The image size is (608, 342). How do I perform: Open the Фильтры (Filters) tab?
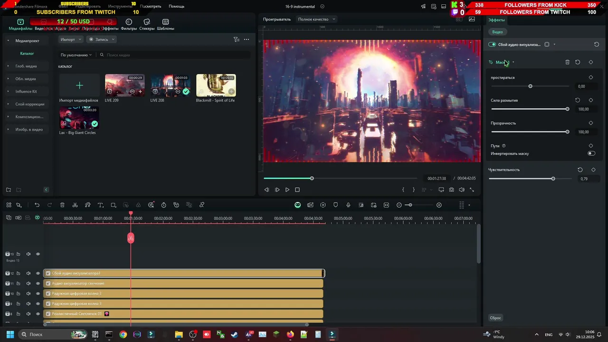tap(129, 25)
